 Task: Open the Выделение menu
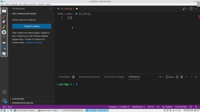click(x=14, y=4)
